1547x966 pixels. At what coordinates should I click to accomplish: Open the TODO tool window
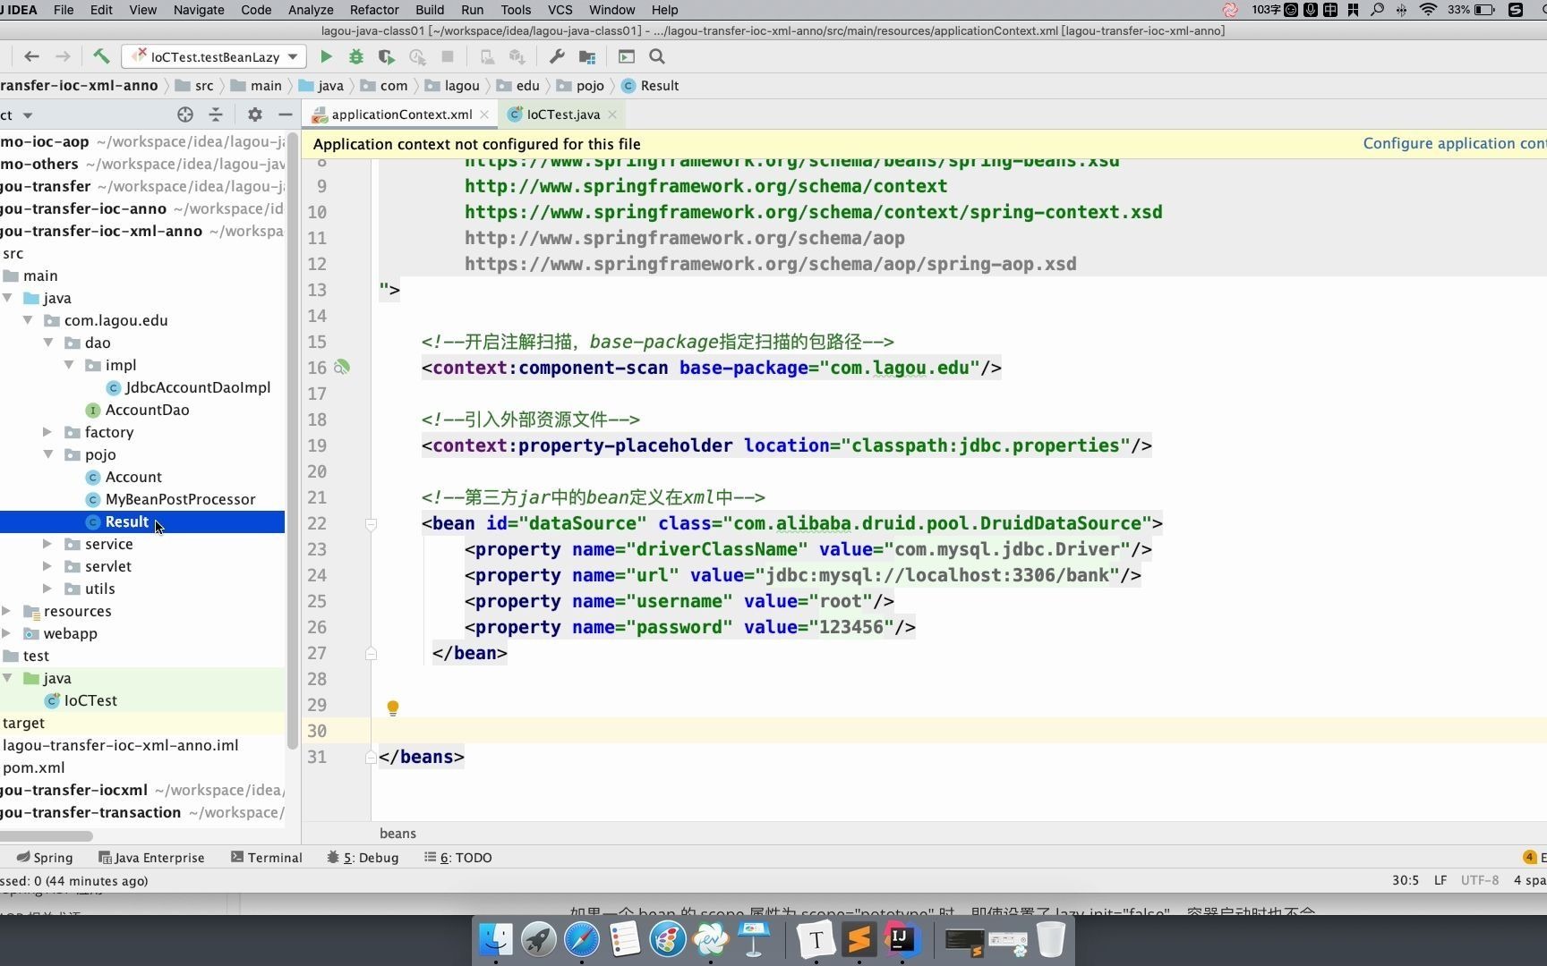[458, 858]
